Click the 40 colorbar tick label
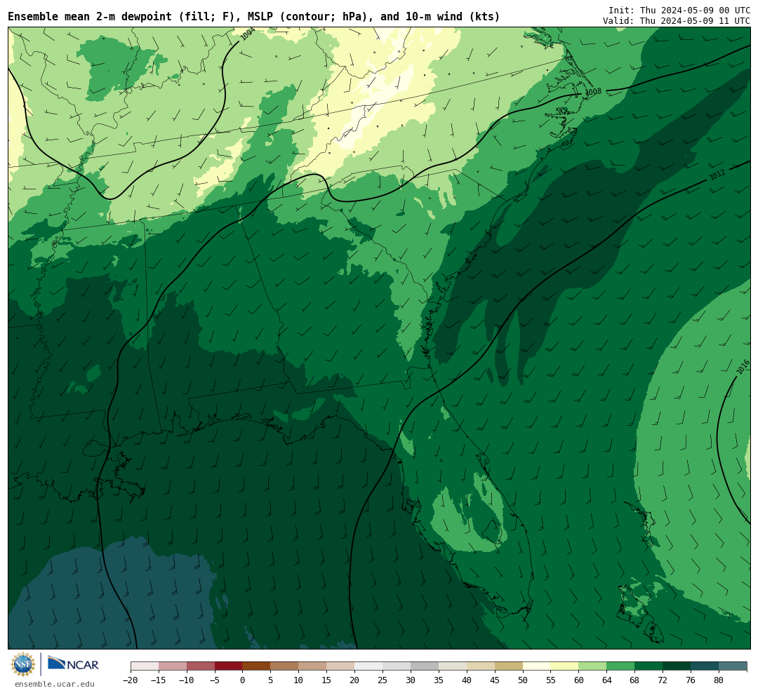 [467, 680]
